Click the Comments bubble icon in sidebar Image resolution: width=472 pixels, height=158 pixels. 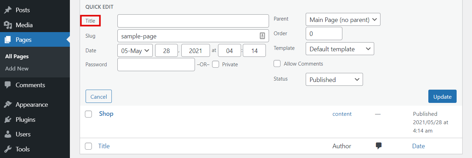(8, 85)
